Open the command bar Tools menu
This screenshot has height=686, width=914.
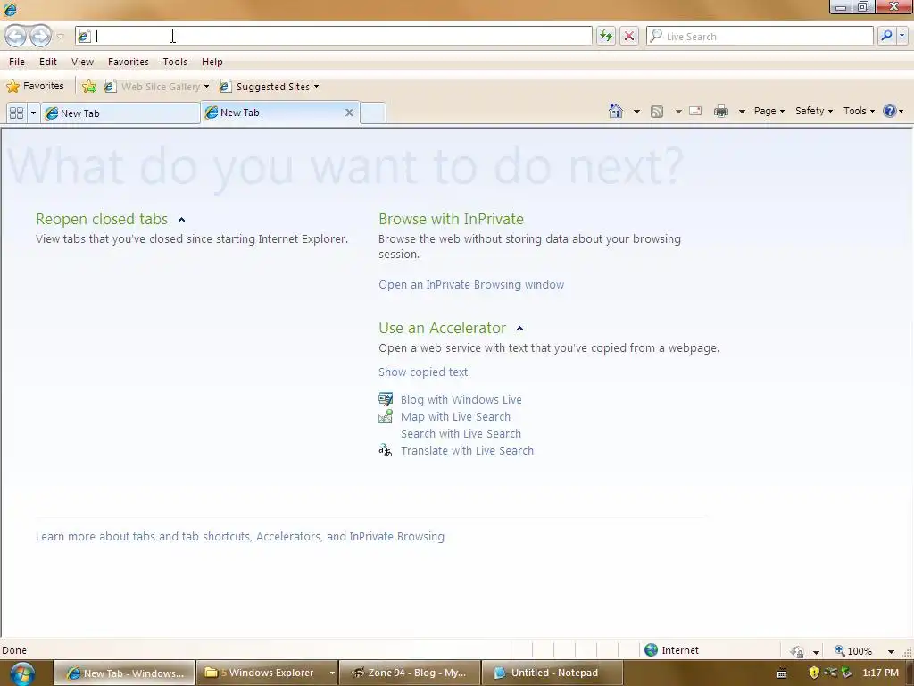(x=859, y=111)
